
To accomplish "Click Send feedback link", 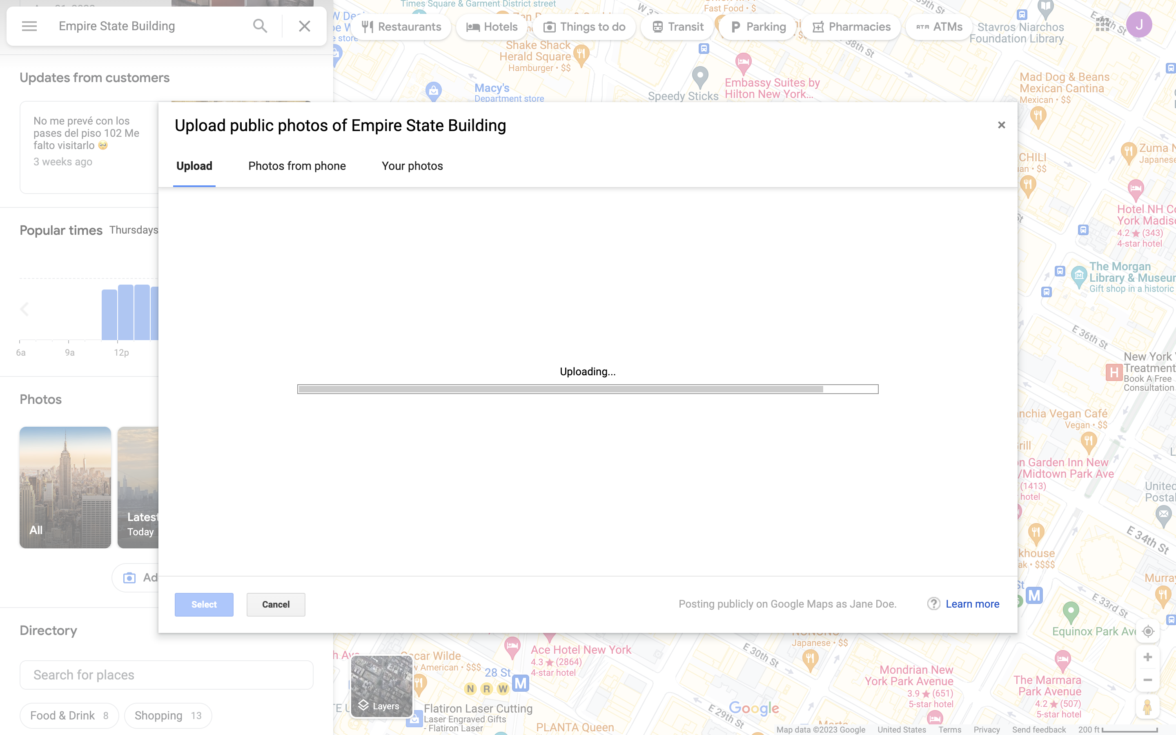I will (x=1038, y=730).
